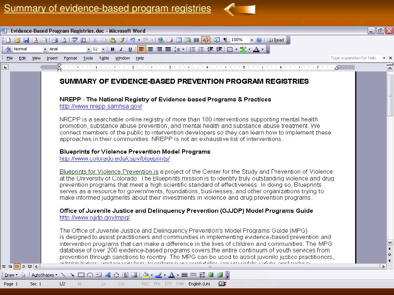Open the Edit menu
The width and height of the screenshot is (394, 295).
(22, 58)
